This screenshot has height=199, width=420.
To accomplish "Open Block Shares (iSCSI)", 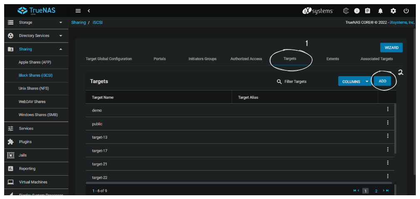I will coord(36,75).
